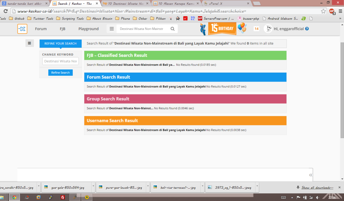Click Show all downloads link
Viewport: 344px width, 201px height.
(x=317, y=188)
